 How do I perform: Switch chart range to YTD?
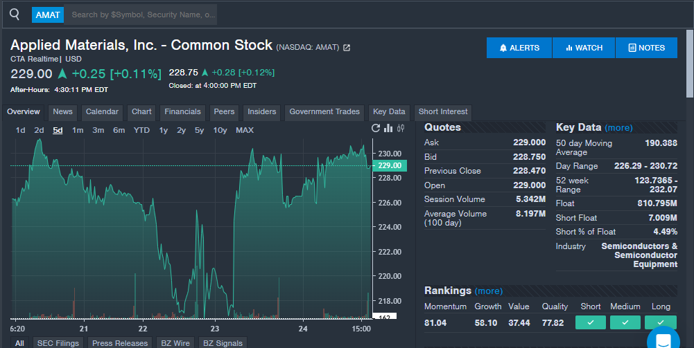(x=141, y=130)
